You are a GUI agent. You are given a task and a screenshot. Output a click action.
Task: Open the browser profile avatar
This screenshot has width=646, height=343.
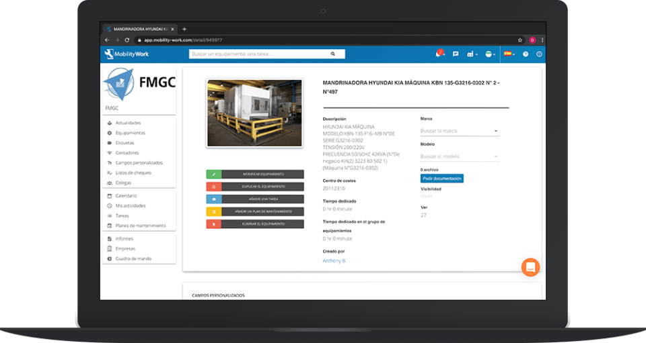tap(532, 40)
